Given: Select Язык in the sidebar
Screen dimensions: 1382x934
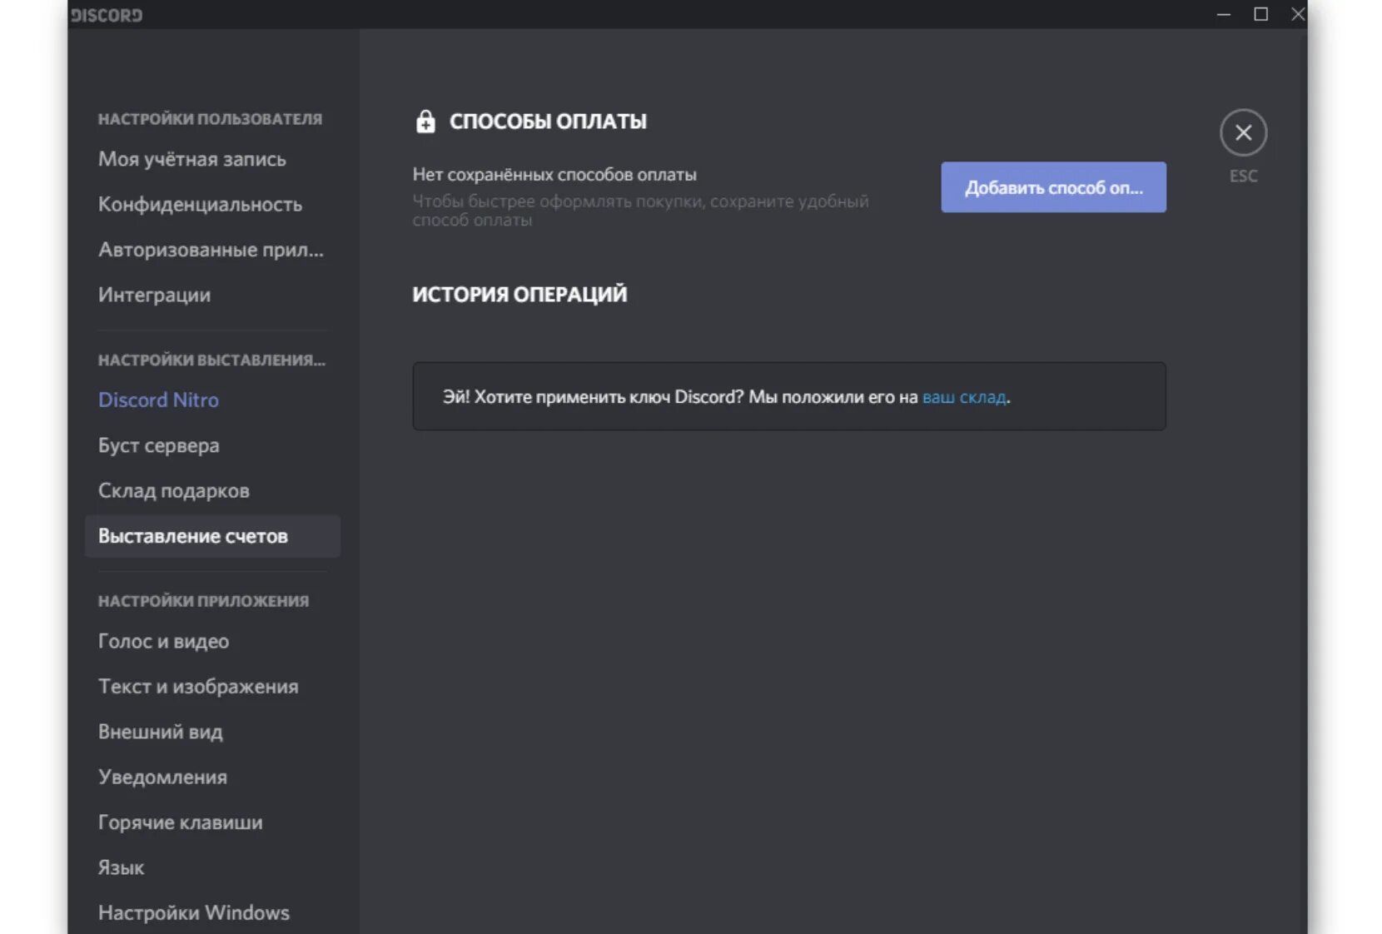Looking at the screenshot, I should point(122,867).
